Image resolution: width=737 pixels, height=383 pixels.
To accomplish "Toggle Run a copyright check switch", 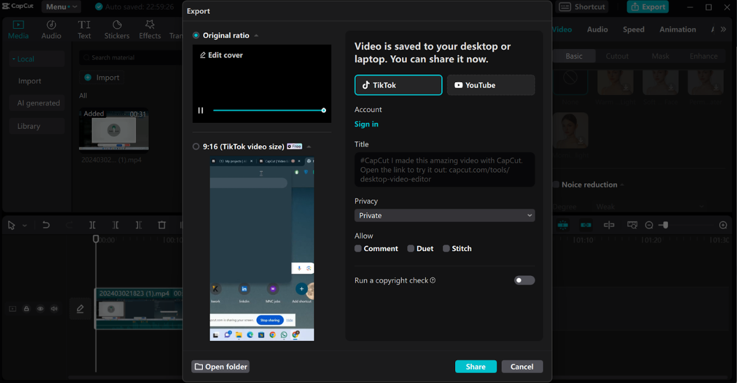I will 525,280.
